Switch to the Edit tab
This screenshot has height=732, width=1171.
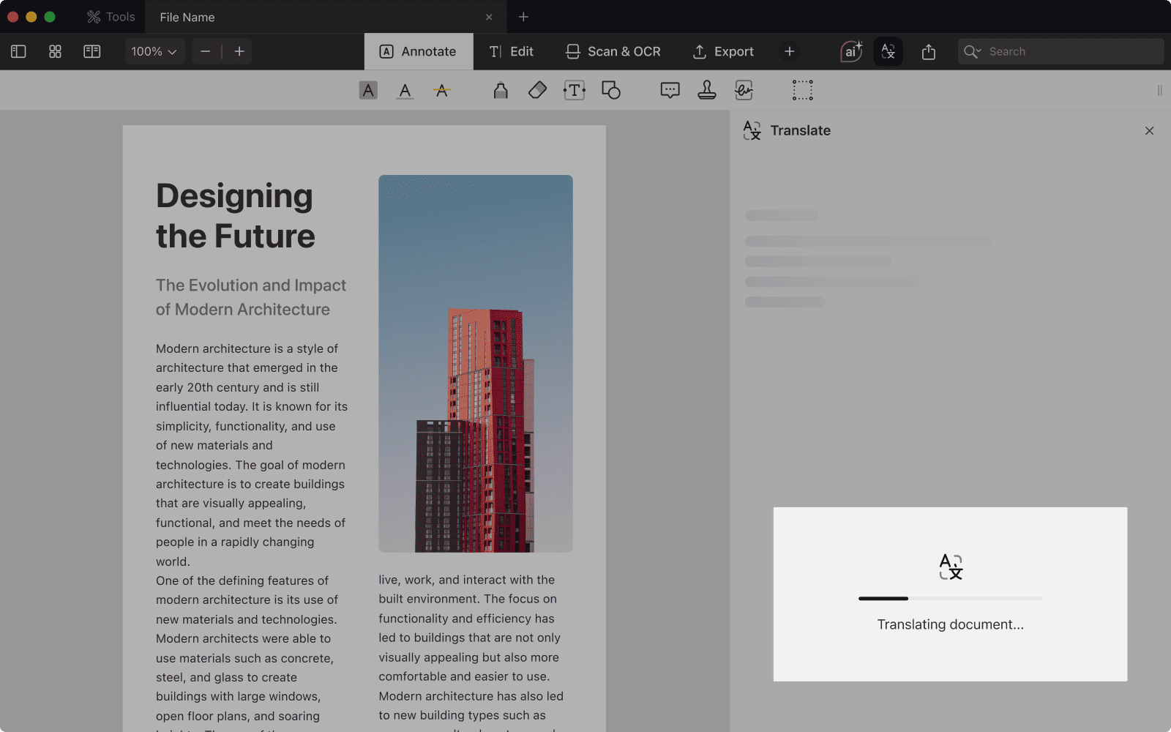(512, 51)
